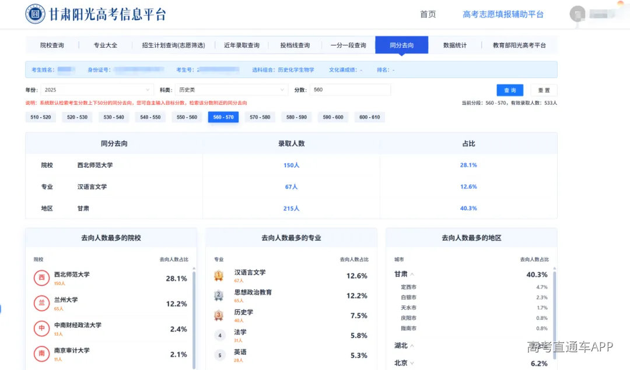The width and height of the screenshot is (630, 370).
Task: Click the 中南财经政法大学 red circle icon
Action: point(41,328)
